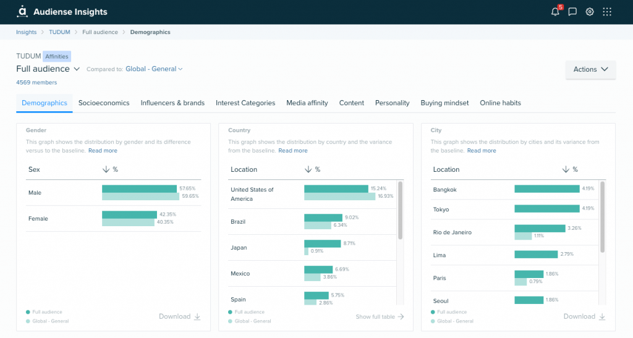Click the Full audience breadcrumb

click(x=100, y=32)
